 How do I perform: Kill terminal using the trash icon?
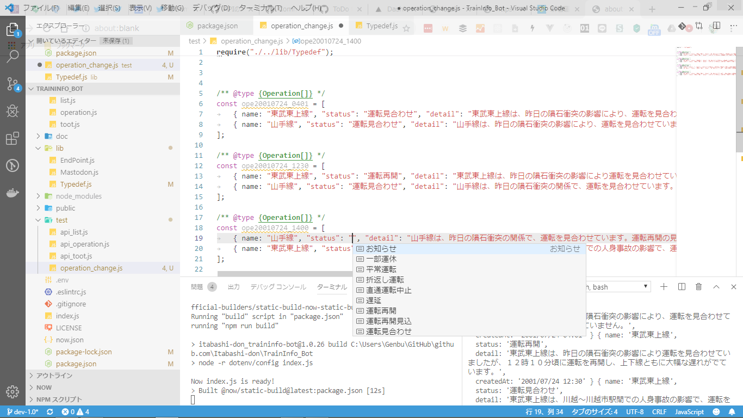coord(699,287)
